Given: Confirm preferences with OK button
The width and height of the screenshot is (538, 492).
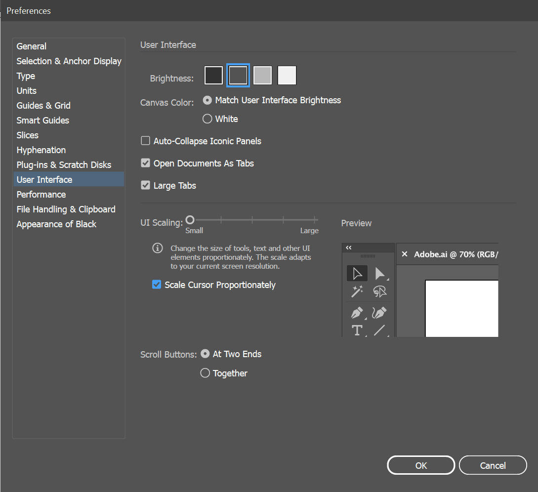Looking at the screenshot, I should coord(421,465).
